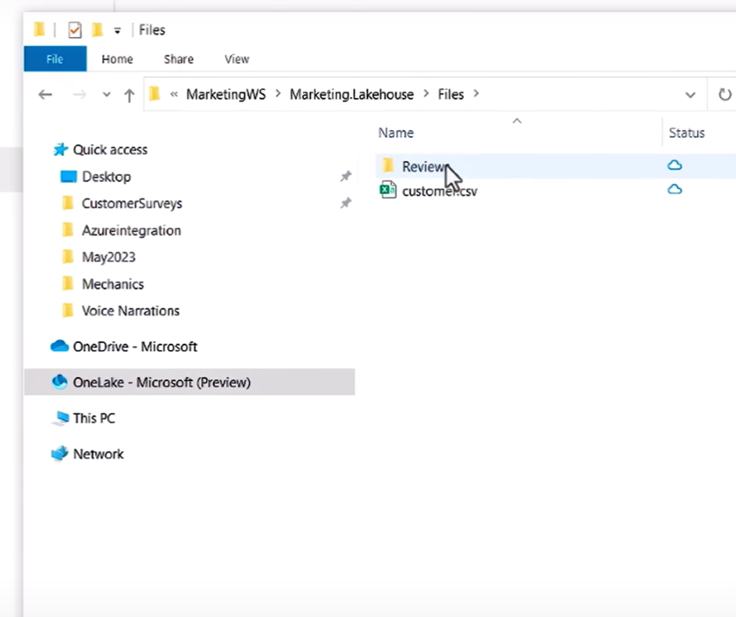Click the Quick access star icon

pyautogui.click(x=60, y=149)
